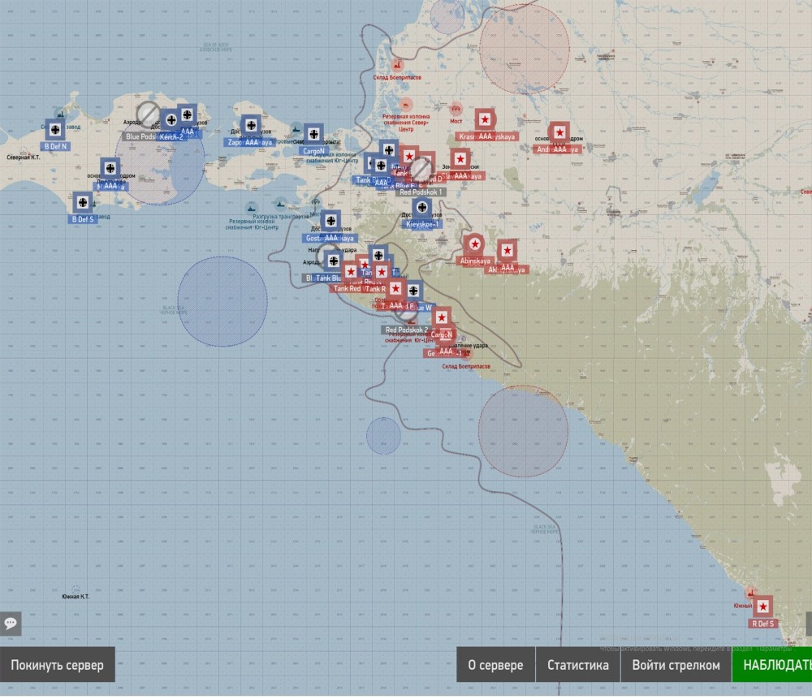Click the Red Podskok 1 label
Image resolution: width=812 pixels, height=699 pixels.
pos(421,192)
